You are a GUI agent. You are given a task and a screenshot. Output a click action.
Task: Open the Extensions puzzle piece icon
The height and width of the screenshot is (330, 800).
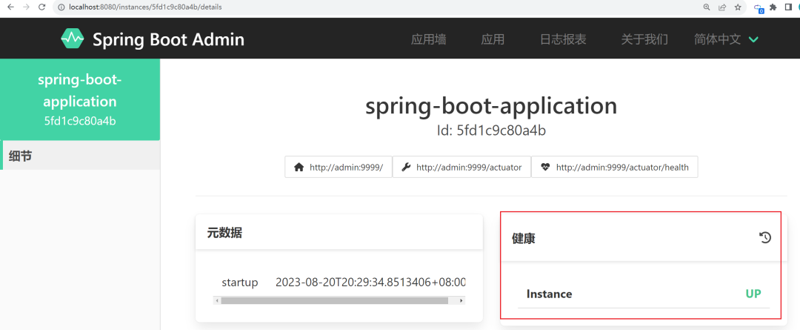coord(773,7)
